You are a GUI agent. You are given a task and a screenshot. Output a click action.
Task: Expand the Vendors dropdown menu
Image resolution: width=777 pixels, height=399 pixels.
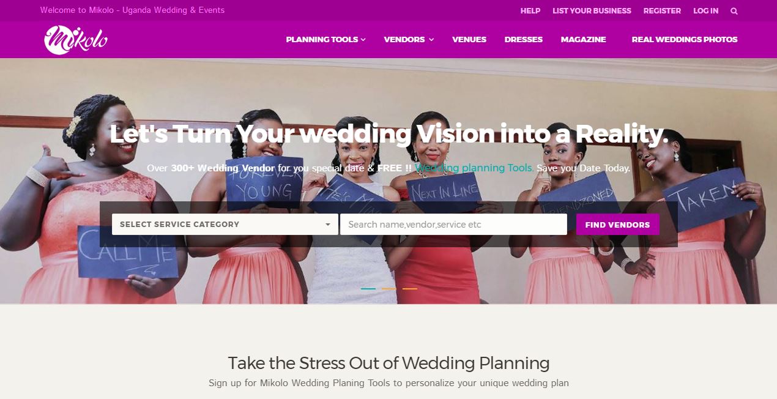pyautogui.click(x=409, y=40)
